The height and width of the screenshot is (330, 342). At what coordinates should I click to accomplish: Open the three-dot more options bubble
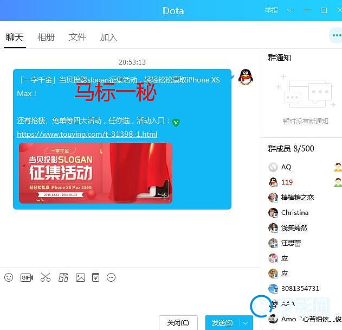click(x=336, y=35)
